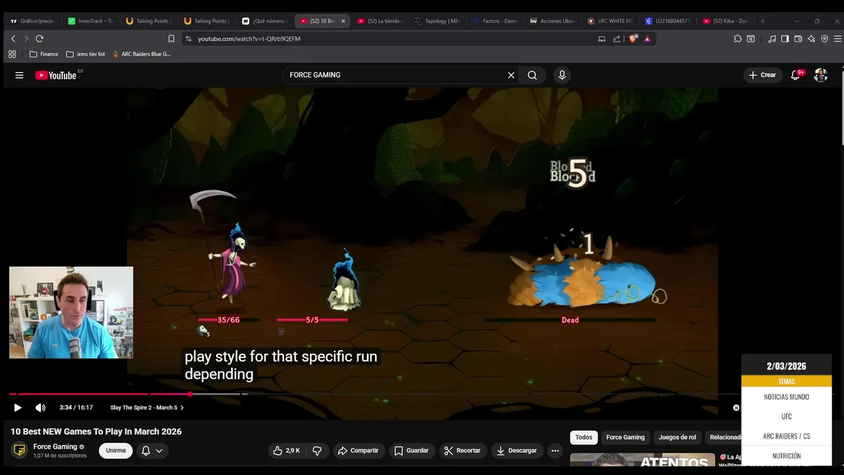The height and width of the screenshot is (475, 844).
Task: Select the Force Gaming filter chip
Action: 625,437
